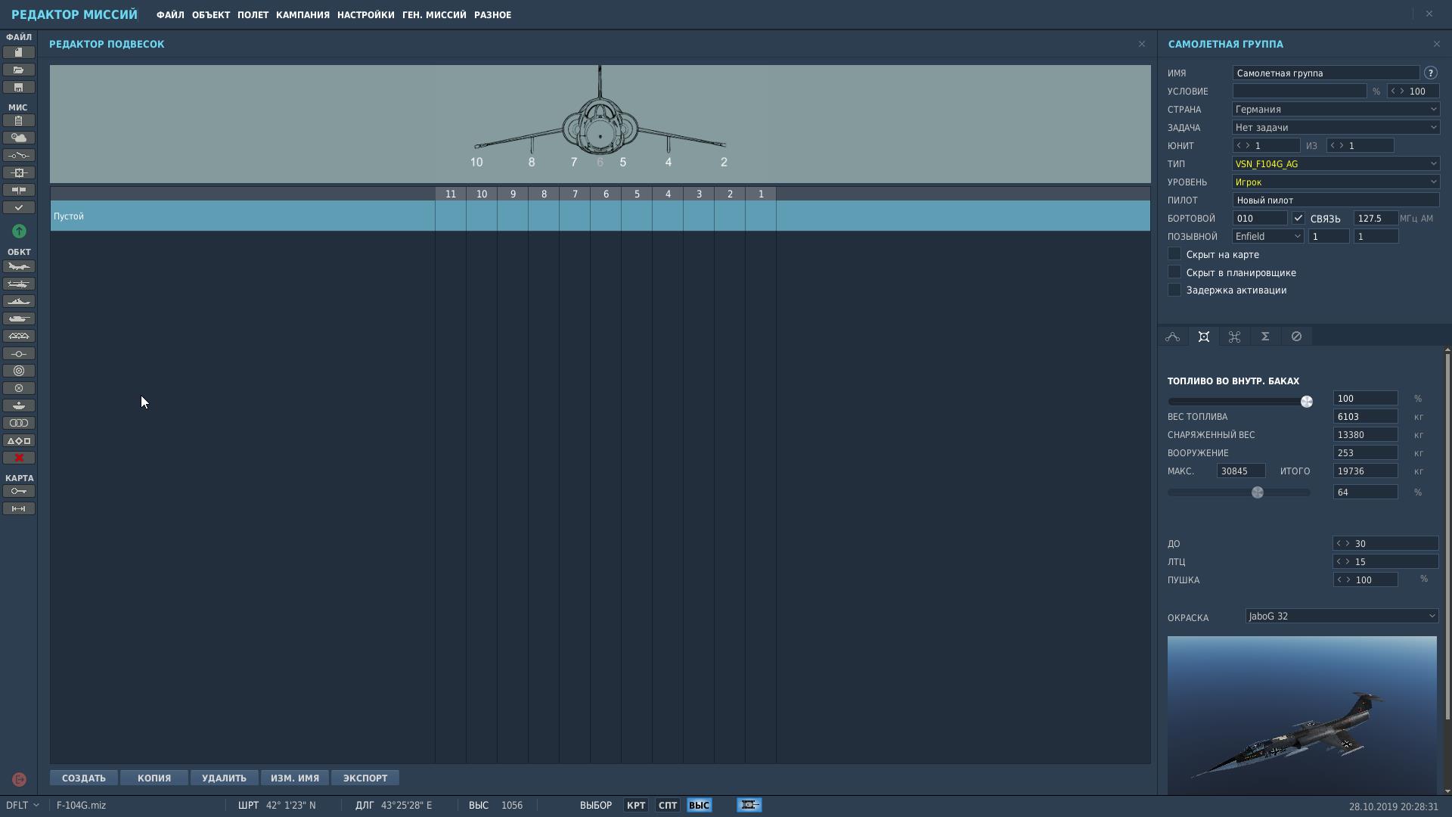Click the red exit icon at bottom left
The height and width of the screenshot is (817, 1452).
[19, 779]
